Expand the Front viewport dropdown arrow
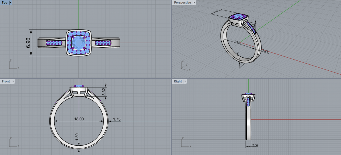This screenshot has height=155, width=341. pyautogui.click(x=13, y=81)
